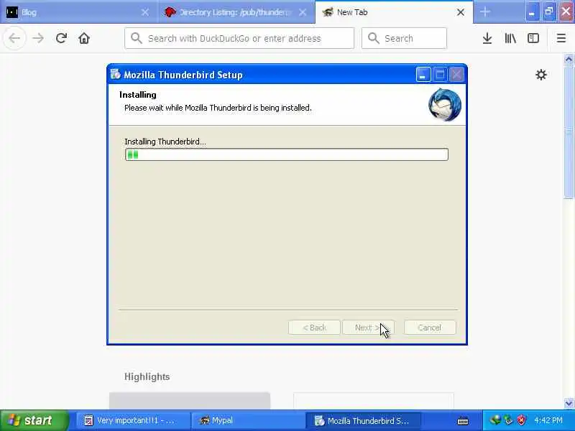Open the Downloads arrow in toolbar
This screenshot has height=431, width=575.
coord(487,38)
